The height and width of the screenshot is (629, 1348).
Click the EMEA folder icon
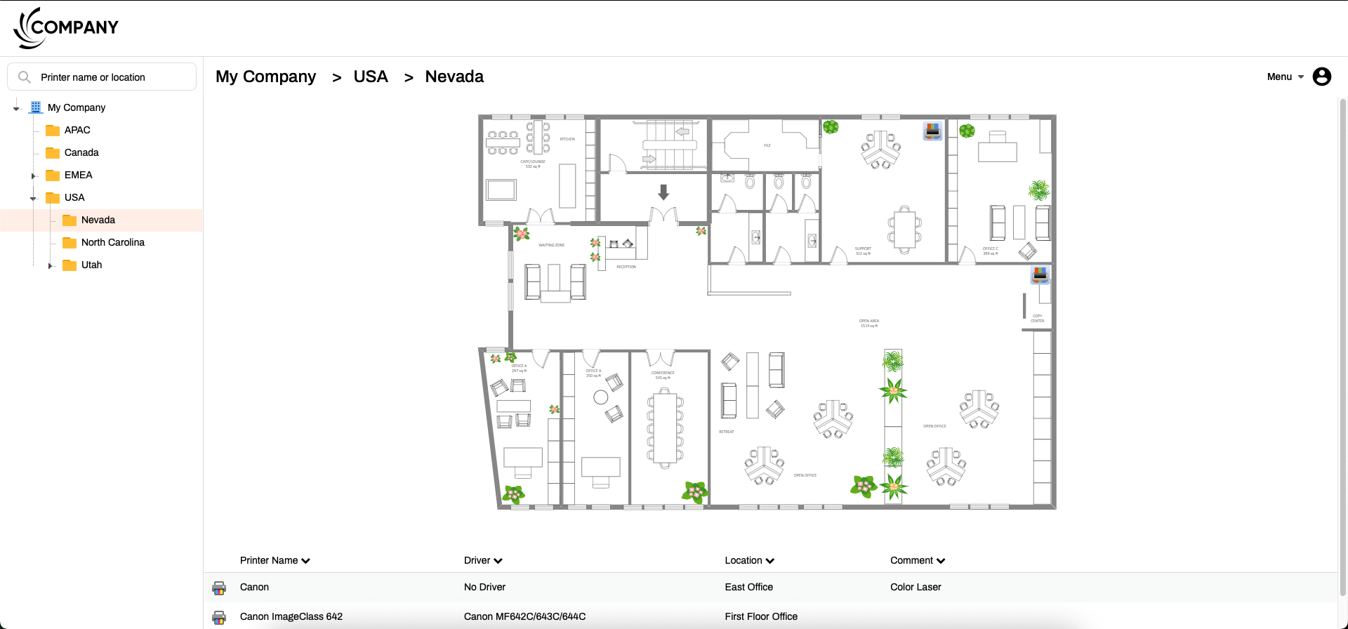click(53, 175)
